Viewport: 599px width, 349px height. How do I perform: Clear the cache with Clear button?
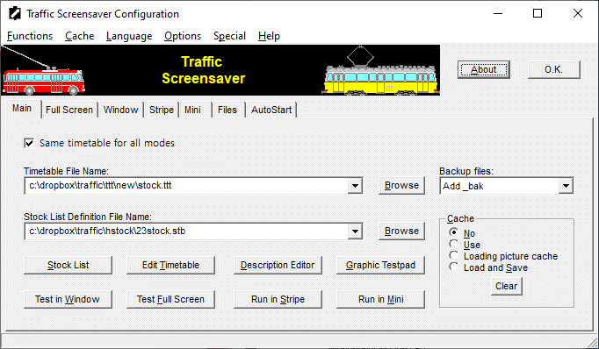point(506,286)
